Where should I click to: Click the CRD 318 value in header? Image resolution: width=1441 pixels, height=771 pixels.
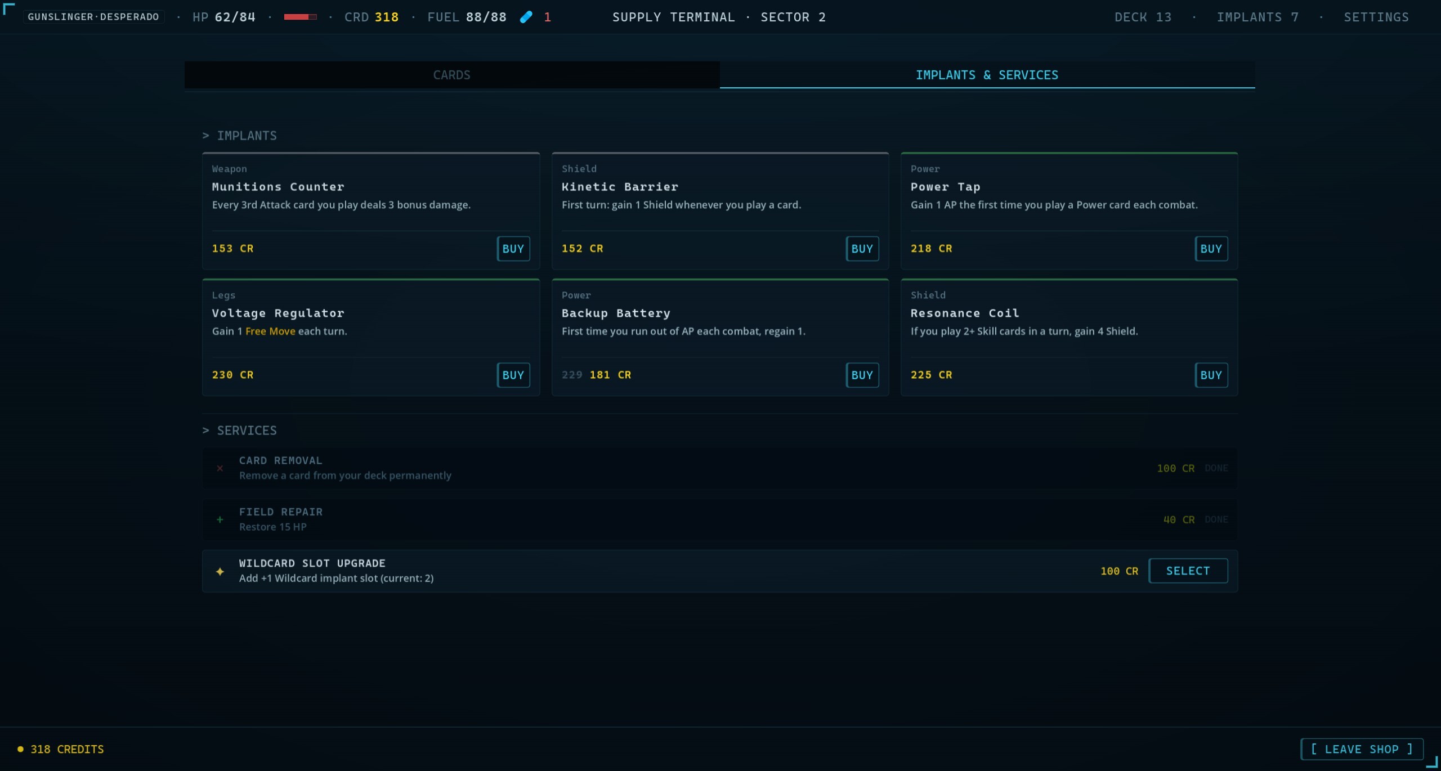372,17
